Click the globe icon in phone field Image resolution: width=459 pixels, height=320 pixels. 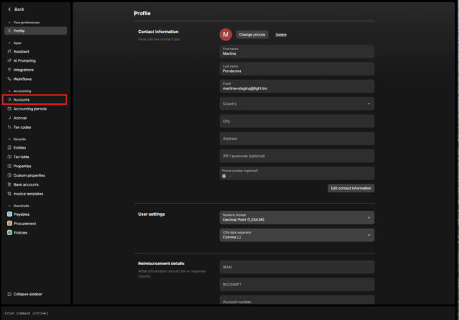pos(224,176)
